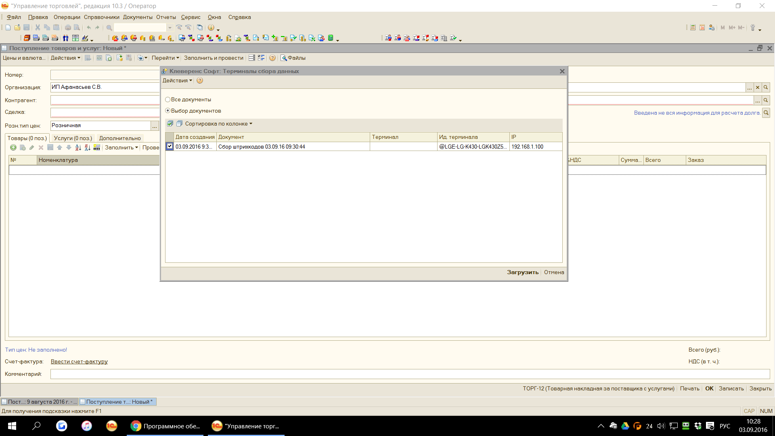Screen dimensions: 775x436
Task: Click Ввести счет-фактуру link
Action: coord(79,361)
